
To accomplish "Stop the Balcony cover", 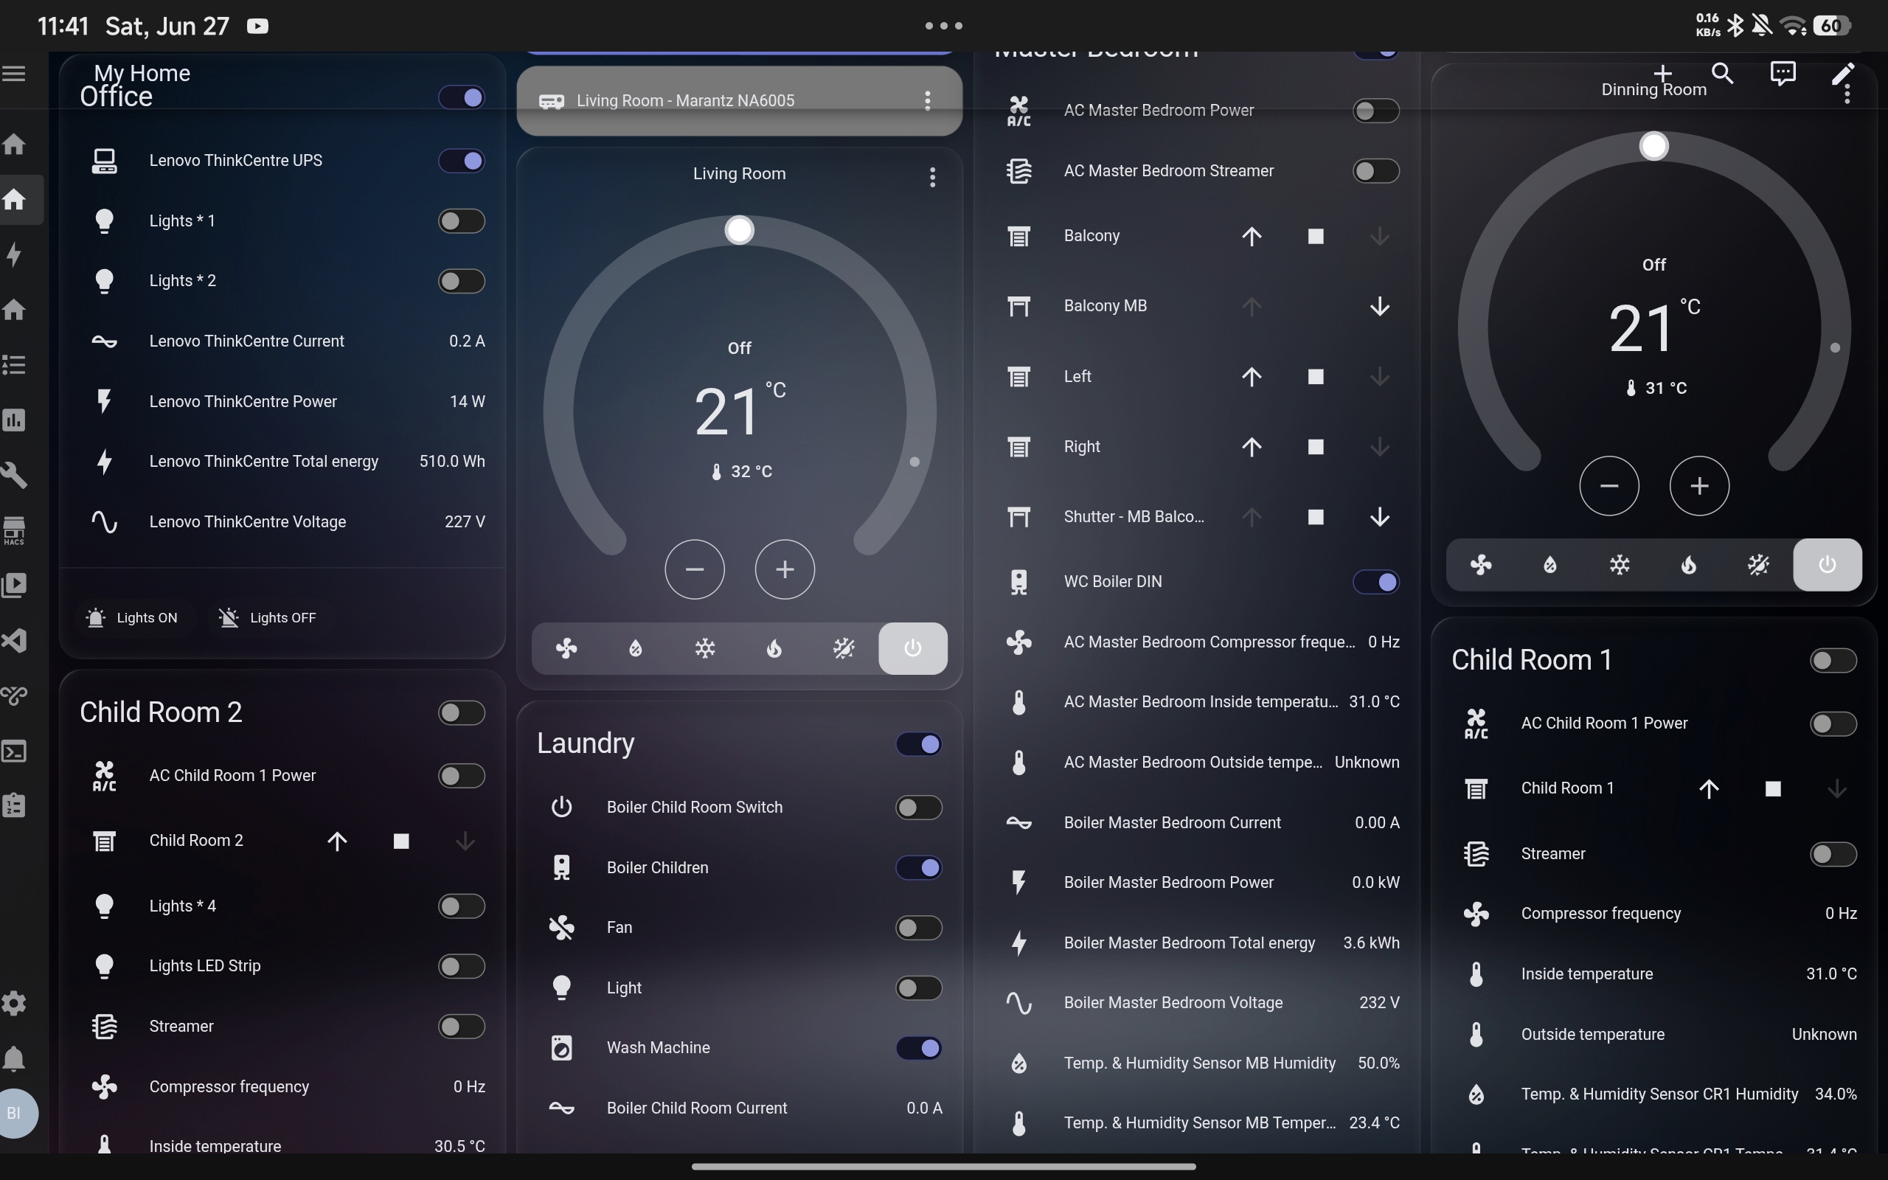I will pyautogui.click(x=1316, y=236).
